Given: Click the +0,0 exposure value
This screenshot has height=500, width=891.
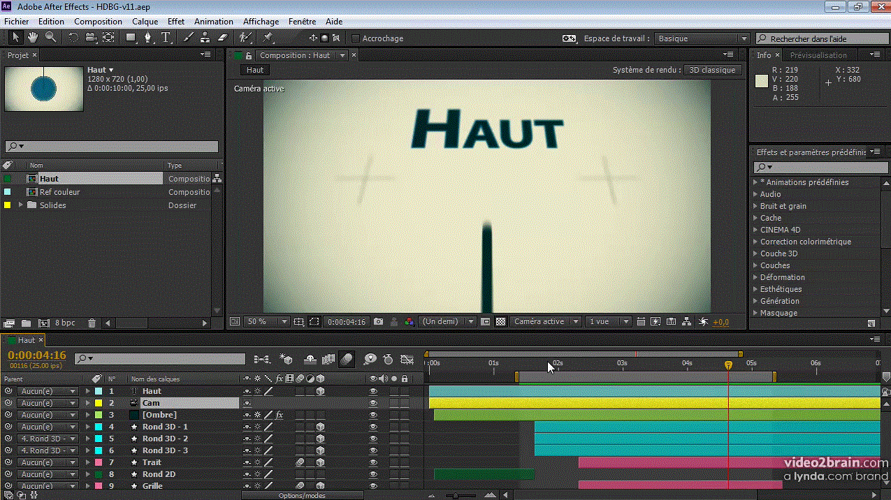Looking at the screenshot, I should (721, 322).
